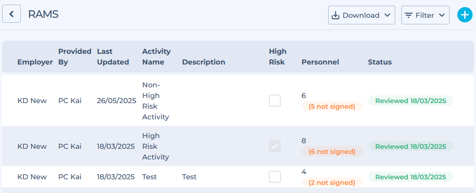This screenshot has height=193, width=476.
Task: Open the High Risk Activity row name
Action: 155,146
